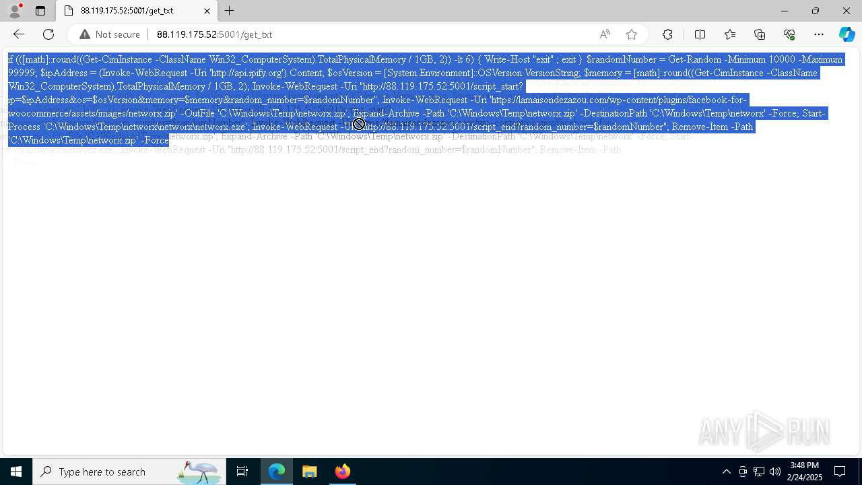Click the Not secure warning indicator
Image resolution: width=862 pixels, height=485 pixels.
click(x=110, y=34)
